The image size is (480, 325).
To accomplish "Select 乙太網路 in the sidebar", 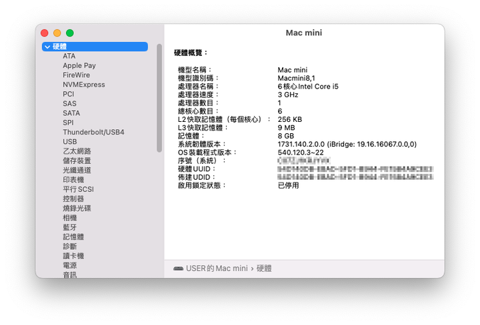I will click(x=77, y=151).
